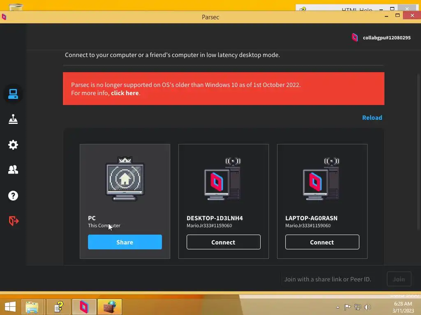Viewport: 421px width, 315px height.
Task: Reload the computer list
Action: coord(372,118)
